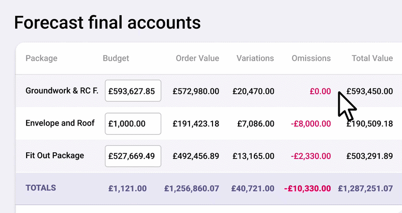
Task: Click the £572,980.00 order value cell
Action: pos(195,91)
